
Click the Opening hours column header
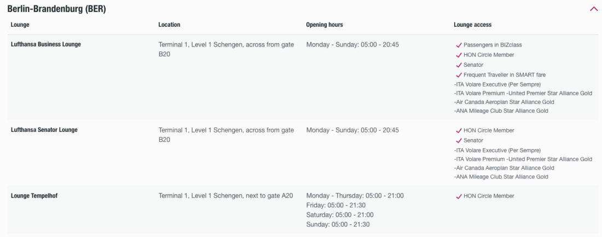[x=325, y=25]
